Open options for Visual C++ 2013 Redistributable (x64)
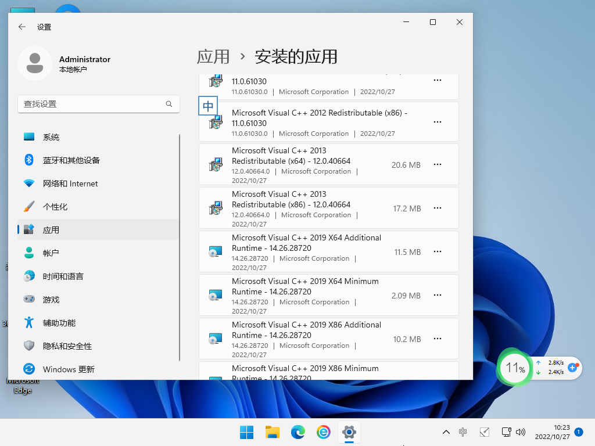The image size is (595, 446). click(x=437, y=165)
